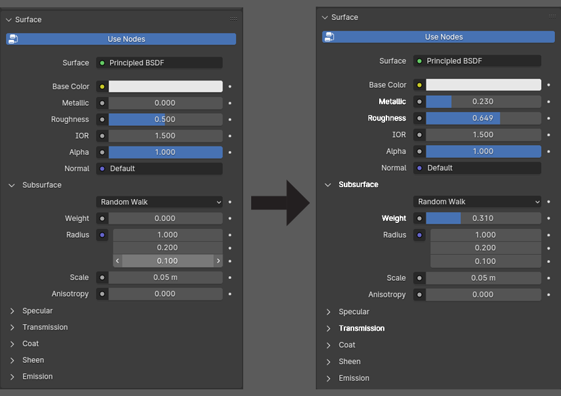
Task: Click Base Color socket dot in right panel
Action: [x=419, y=85]
